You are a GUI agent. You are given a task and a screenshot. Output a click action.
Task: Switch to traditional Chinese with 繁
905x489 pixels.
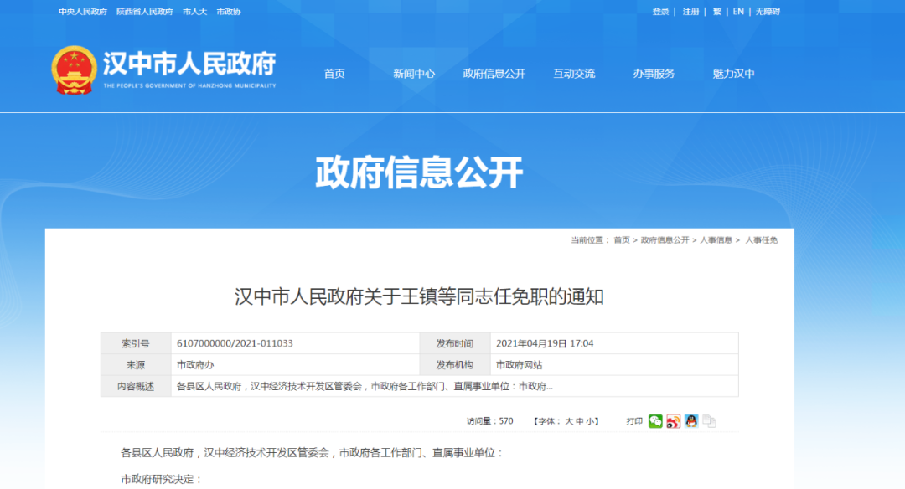(716, 12)
